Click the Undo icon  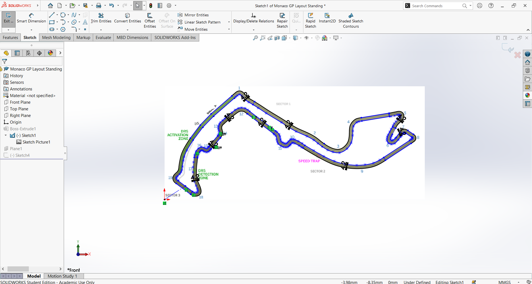111,6
